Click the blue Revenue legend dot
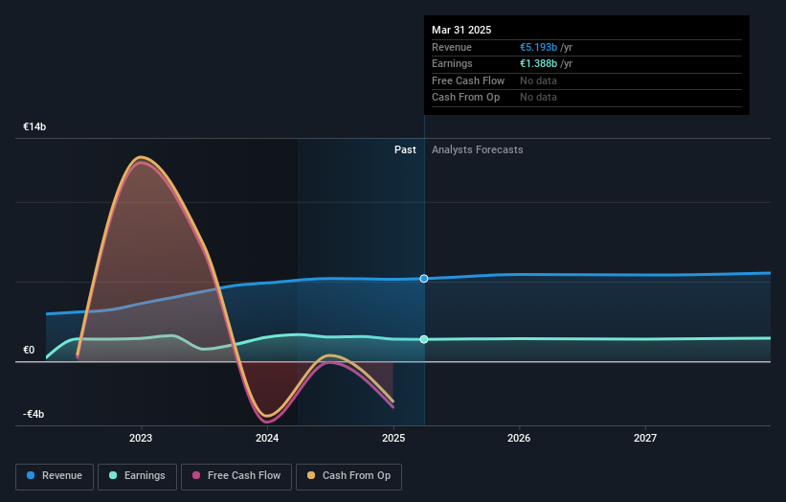This screenshot has width=786, height=502. point(31,475)
